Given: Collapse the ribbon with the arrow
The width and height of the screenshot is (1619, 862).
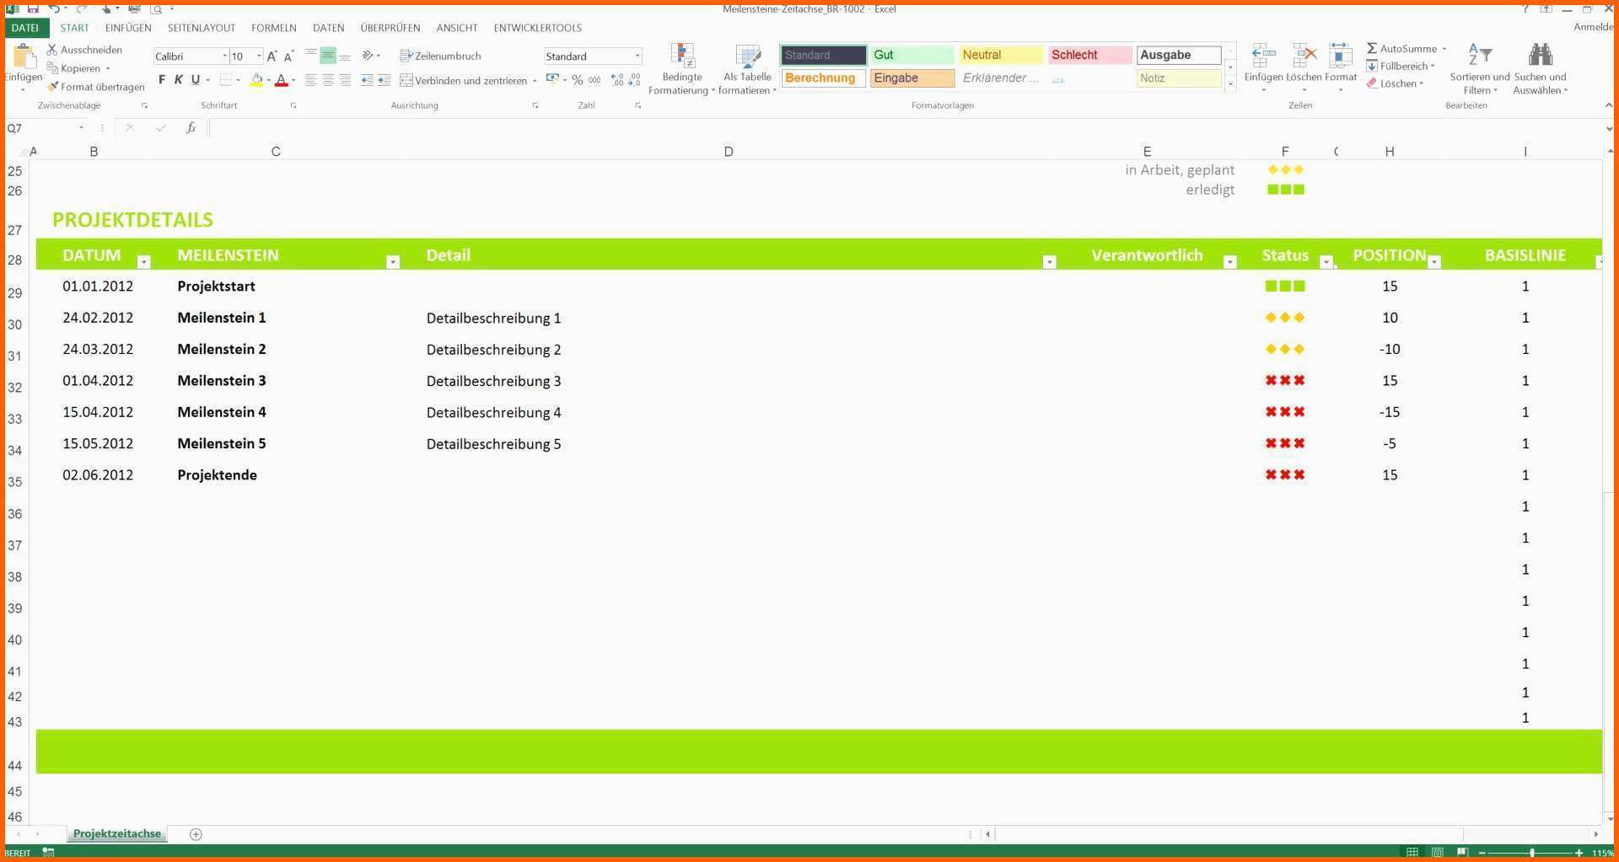Looking at the screenshot, I should (x=1608, y=105).
